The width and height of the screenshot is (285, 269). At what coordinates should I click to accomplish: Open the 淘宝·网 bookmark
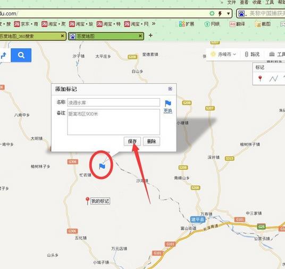coord(136,24)
